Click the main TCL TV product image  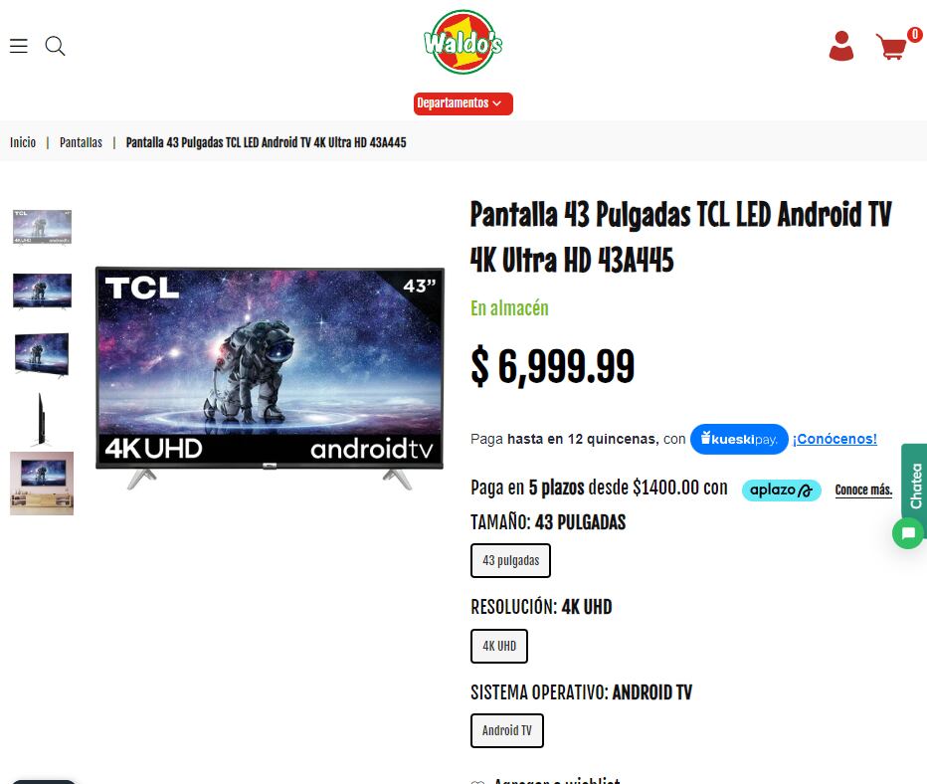[x=270, y=378]
